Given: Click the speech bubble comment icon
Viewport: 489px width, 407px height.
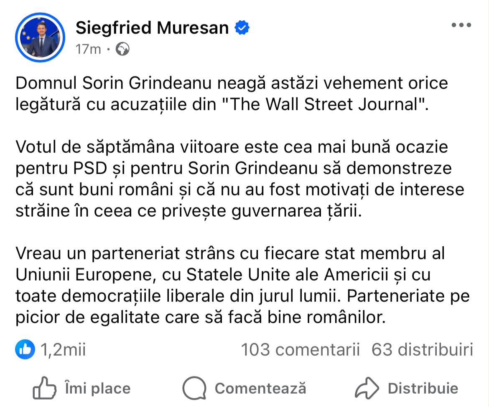Looking at the screenshot, I should click(x=194, y=388).
